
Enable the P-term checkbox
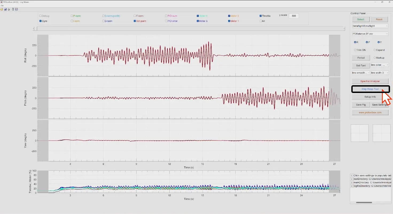[x=72, y=16]
